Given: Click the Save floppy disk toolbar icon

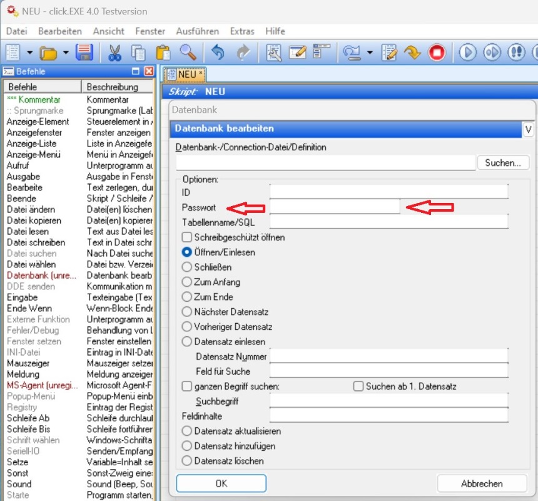Looking at the screenshot, I should click(x=84, y=53).
